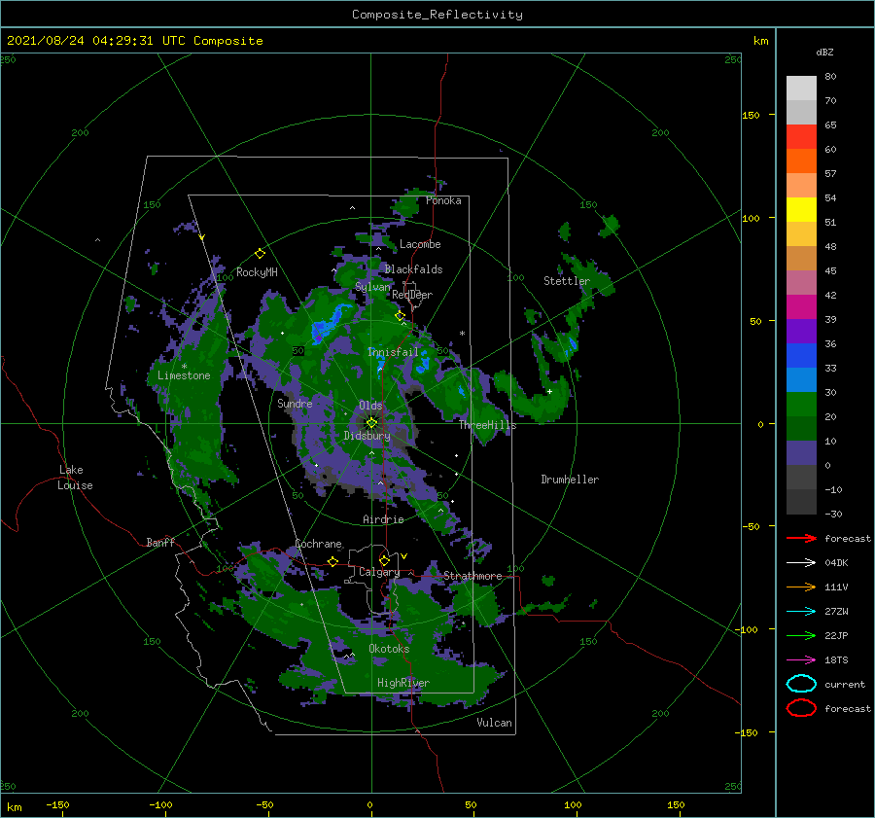Click the radar site marker at Olds
Screen dimensions: 875x818
pyautogui.click(x=371, y=423)
